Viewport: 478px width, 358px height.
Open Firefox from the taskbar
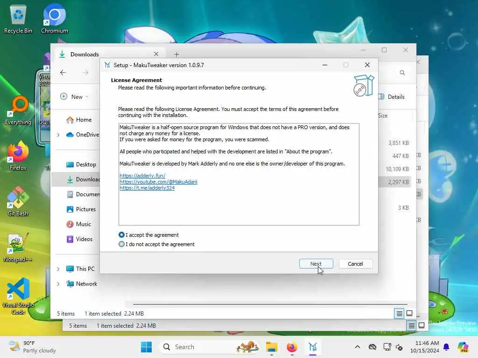(292, 347)
